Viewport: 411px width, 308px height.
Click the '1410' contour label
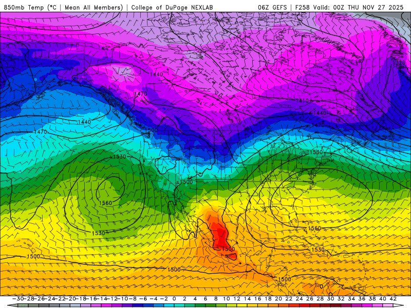[302, 101]
